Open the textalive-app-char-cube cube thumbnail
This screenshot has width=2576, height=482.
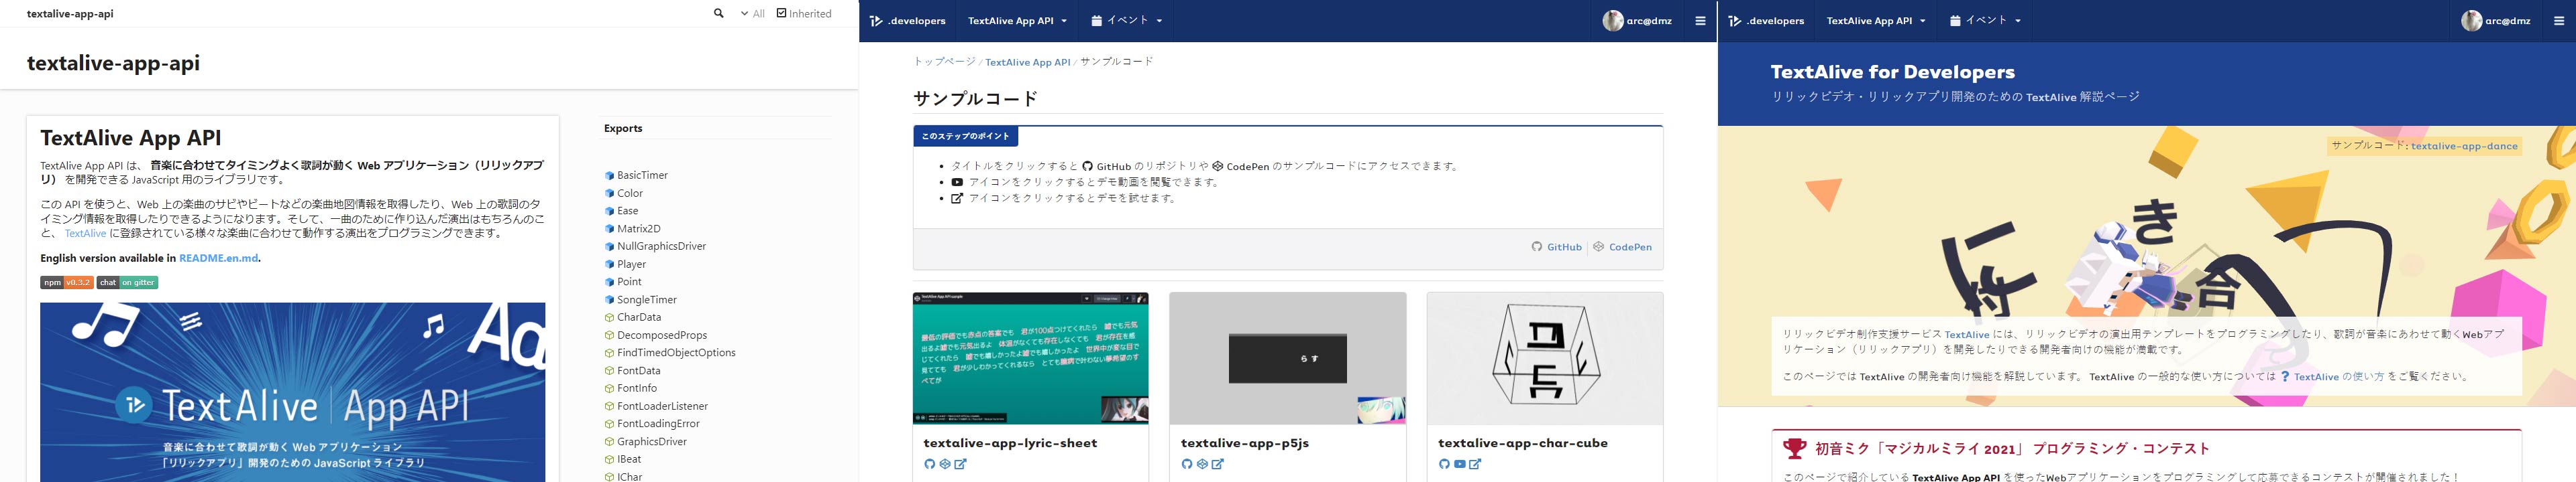[x=1544, y=358]
